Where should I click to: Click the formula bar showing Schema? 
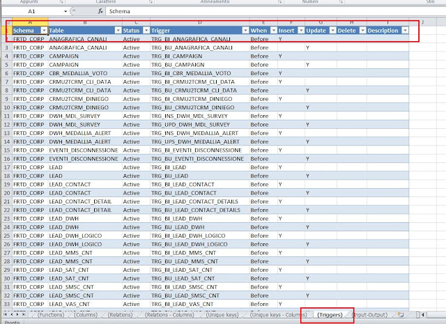pos(275,11)
